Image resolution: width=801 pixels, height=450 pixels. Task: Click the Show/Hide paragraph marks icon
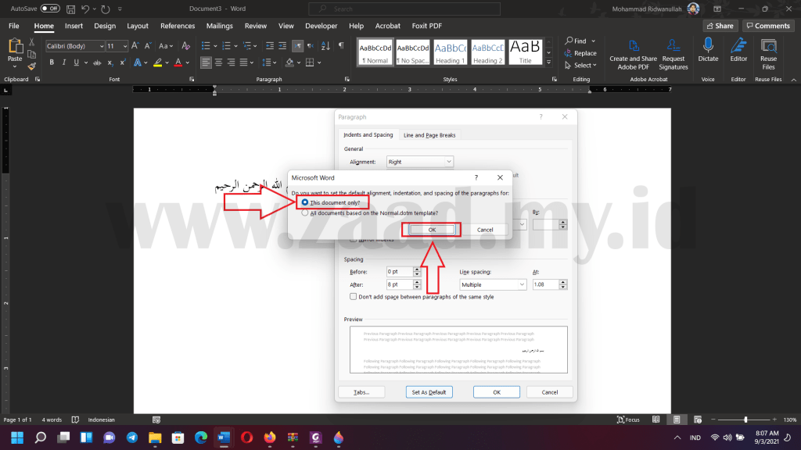[341, 46]
